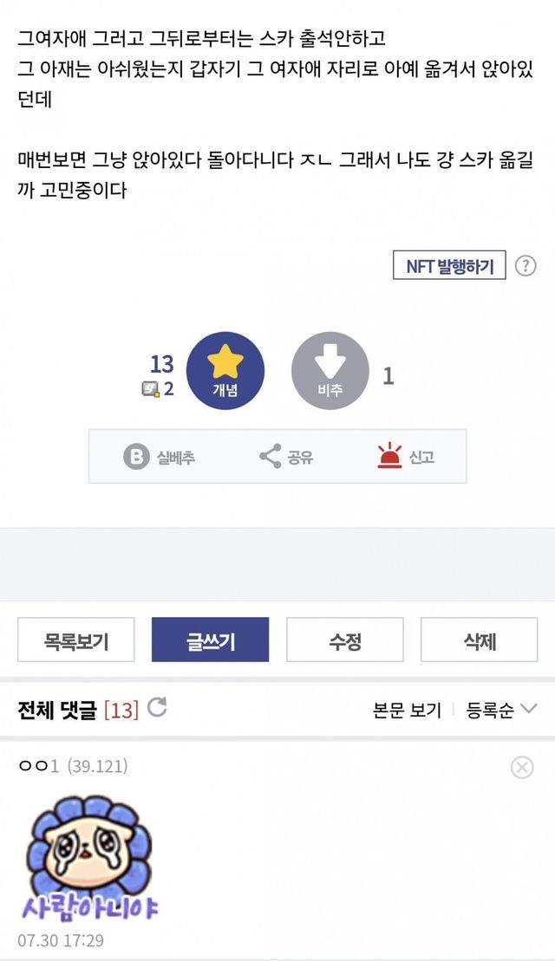Click the NFT 발행하기 button
This screenshot has width=555, height=961.
(449, 266)
